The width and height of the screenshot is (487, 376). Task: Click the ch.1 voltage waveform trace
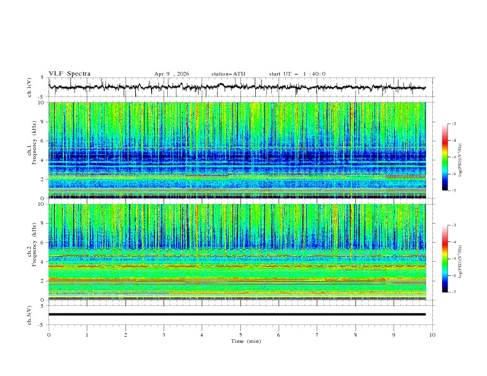point(237,87)
